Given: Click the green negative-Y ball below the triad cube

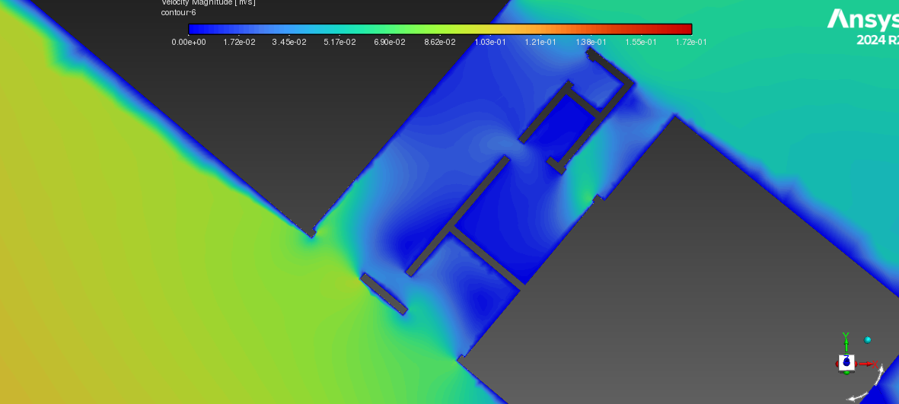Looking at the screenshot, I should click(x=846, y=371).
